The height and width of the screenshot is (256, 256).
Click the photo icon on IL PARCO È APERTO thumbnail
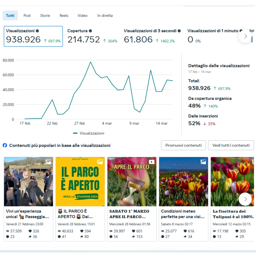tap(100, 162)
